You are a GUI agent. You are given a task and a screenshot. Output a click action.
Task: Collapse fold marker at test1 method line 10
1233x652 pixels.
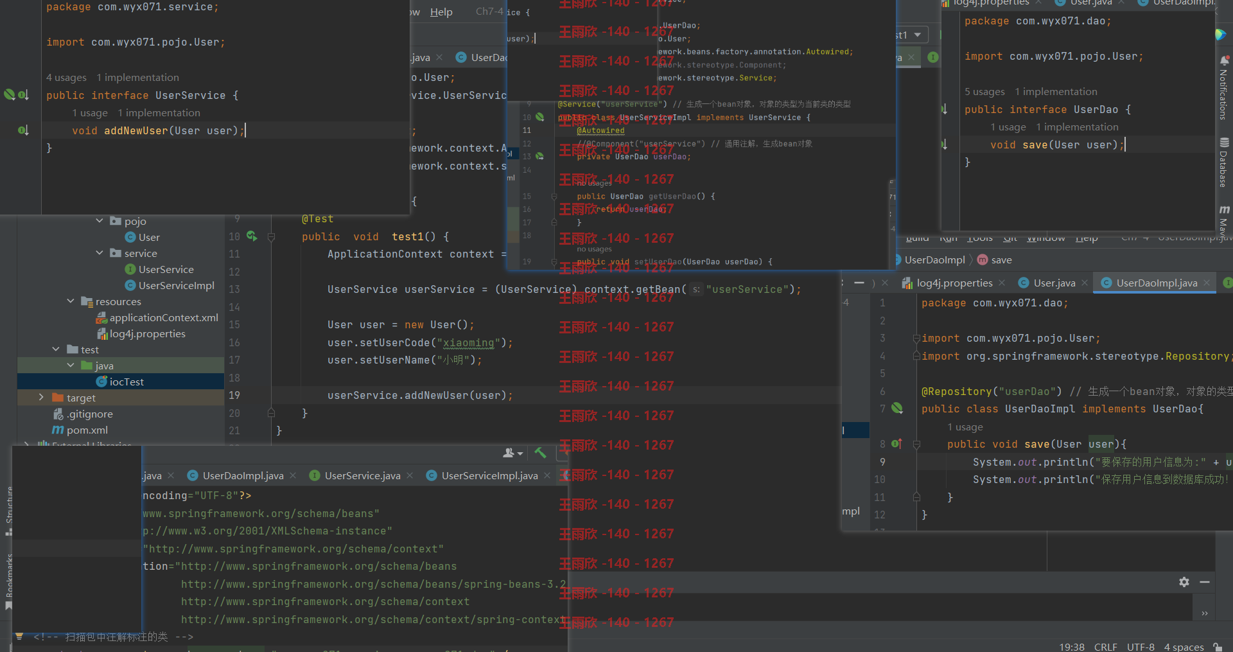click(271, 237)
